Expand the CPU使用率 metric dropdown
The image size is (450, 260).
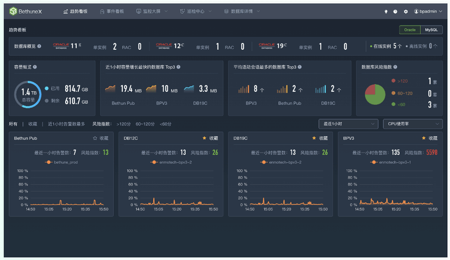tap(412, 124)
